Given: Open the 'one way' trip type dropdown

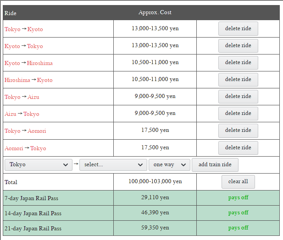Looking at the screenshot, I should tap(169, 165).
